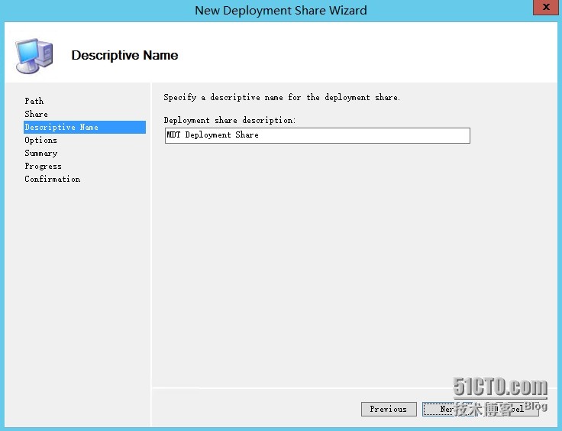Screen dimensions: 562x431
Task: Click the 'Deployment share description:' label
Action: 229,120
